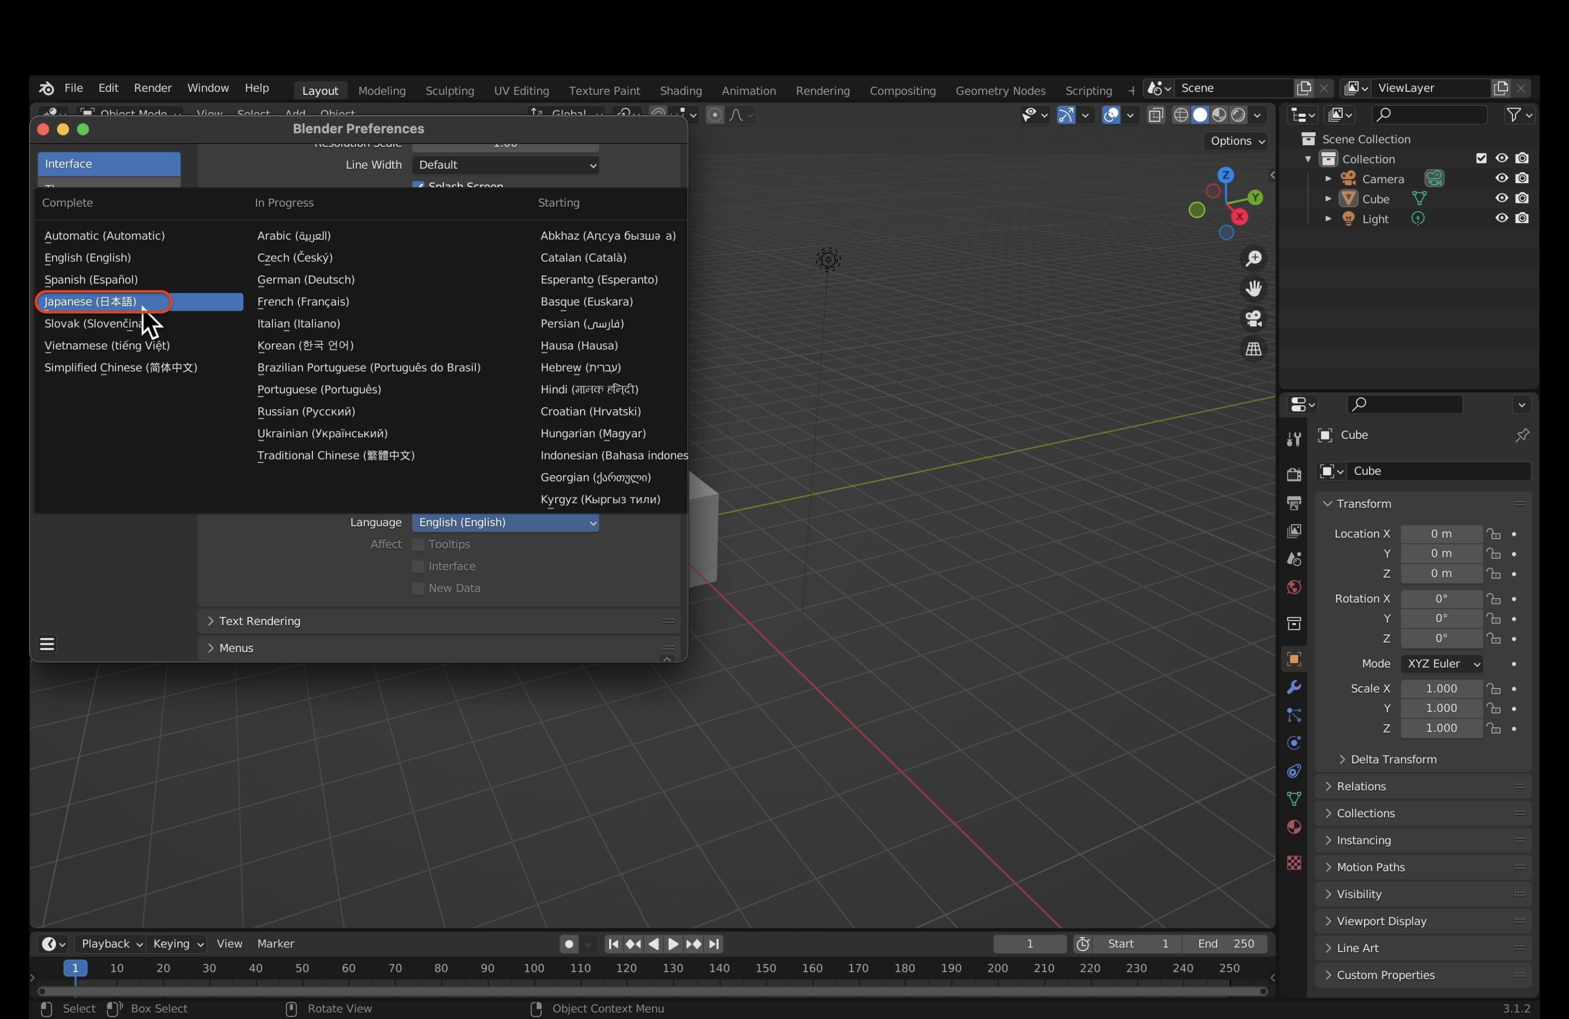Click timeline play forward button
The height and width of the screenshot is (1019, 1569).
pyautogui.click(x=673, y=944)
